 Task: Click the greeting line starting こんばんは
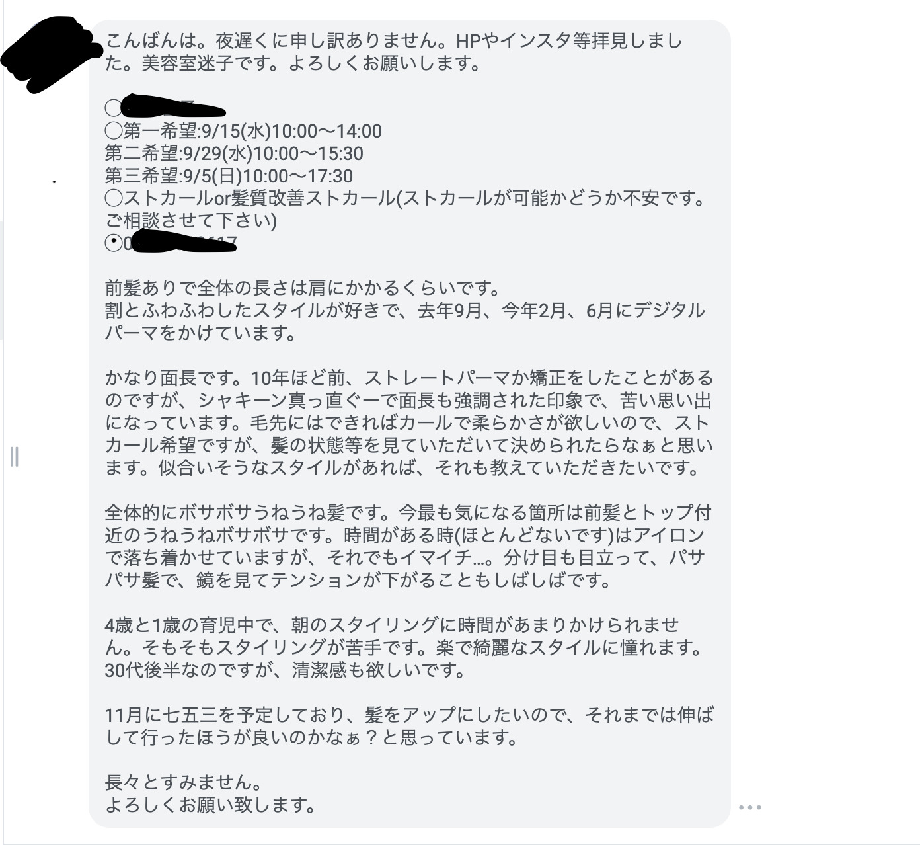click(394, 41)
